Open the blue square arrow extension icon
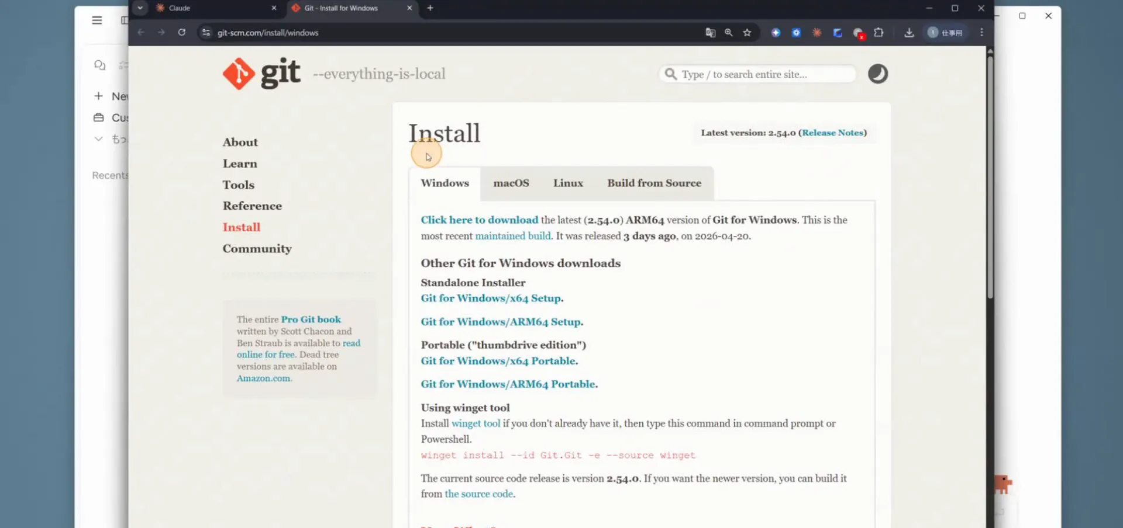The width and height of the screenshot is (1123, 528). click(x=838, y=33)
